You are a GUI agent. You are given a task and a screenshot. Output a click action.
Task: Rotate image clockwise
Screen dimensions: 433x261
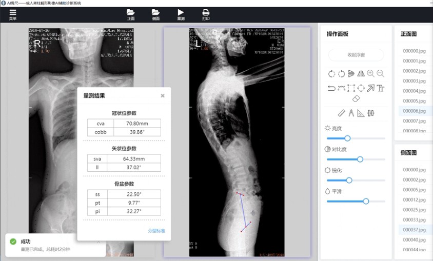tap(341, 74)
